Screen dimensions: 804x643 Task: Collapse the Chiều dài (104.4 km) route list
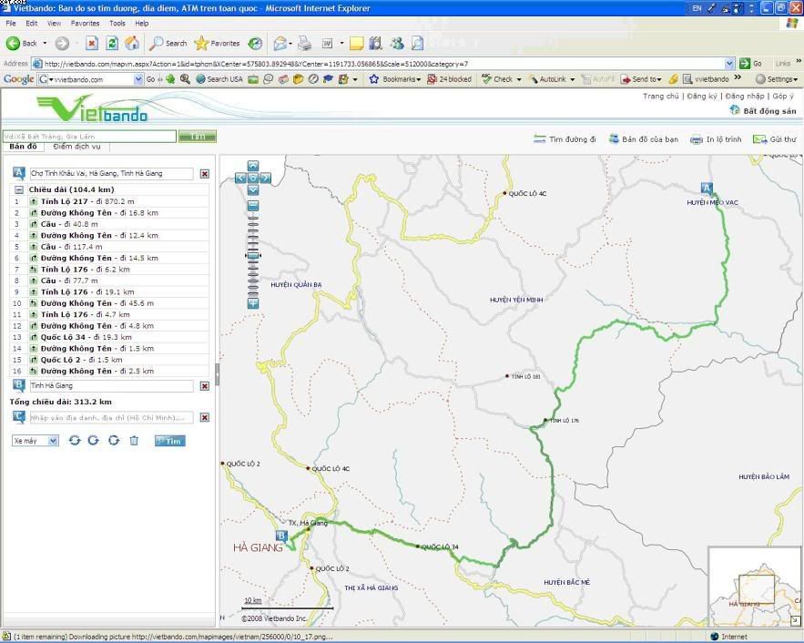click(x=19, y=189)
